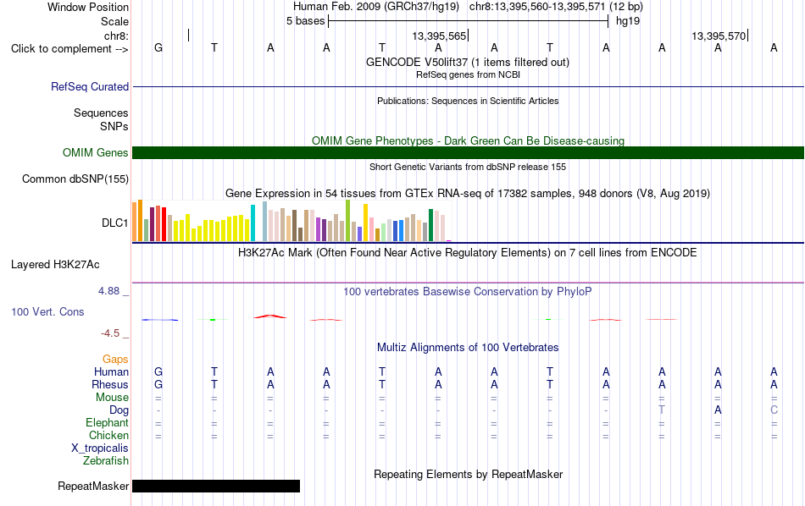805x506 pixels.
Task: Click 'Repeating Elements by RepeatMasker' title
Action: click(x=469, y=475)
